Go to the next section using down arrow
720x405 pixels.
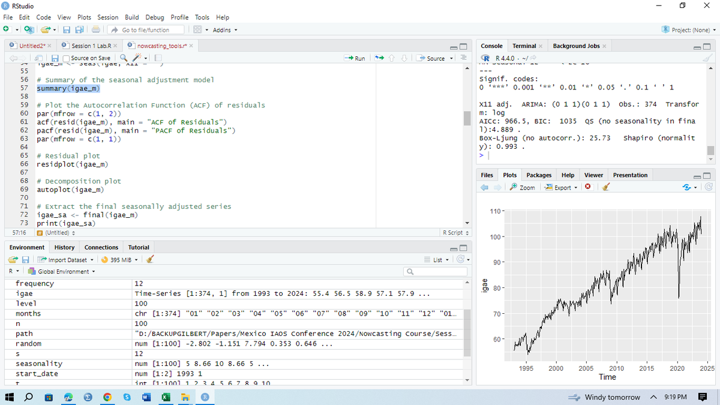coord(405,58)
